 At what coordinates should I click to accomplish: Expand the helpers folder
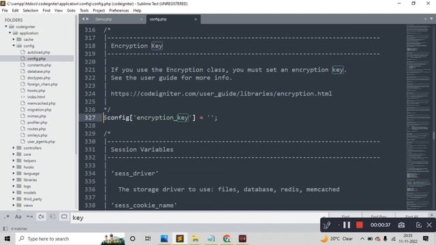[x=14, y=161]
